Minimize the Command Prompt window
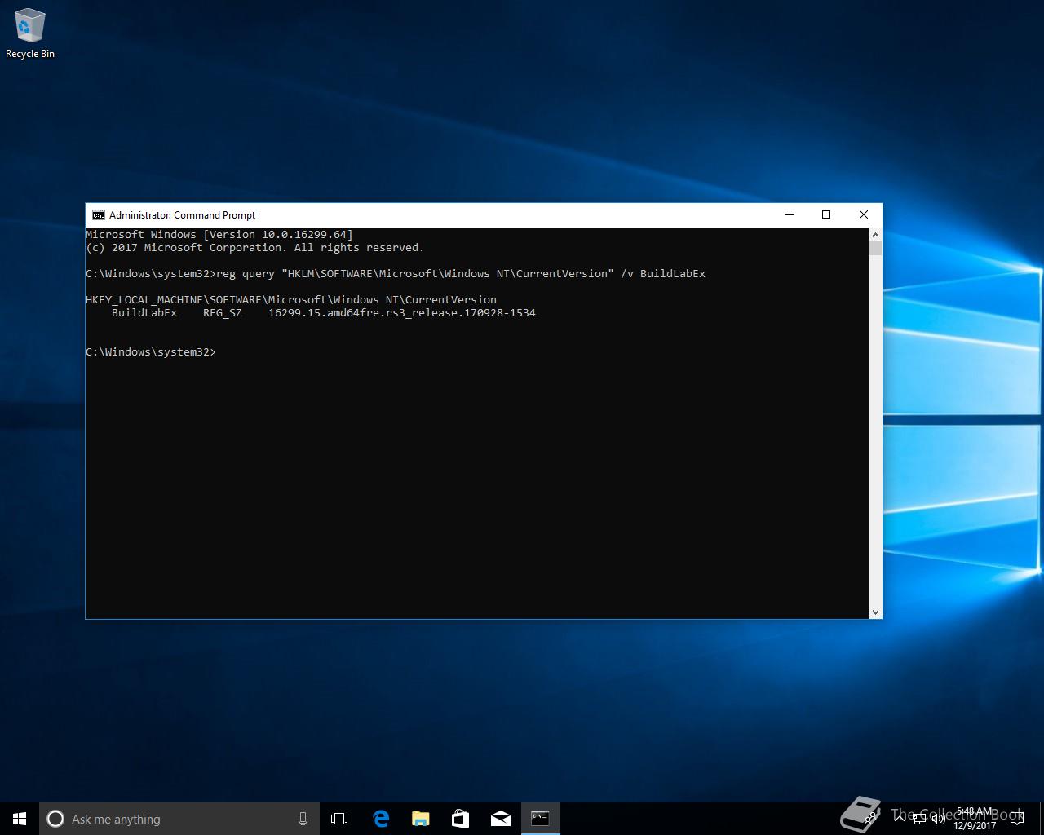 pos(789,215)
